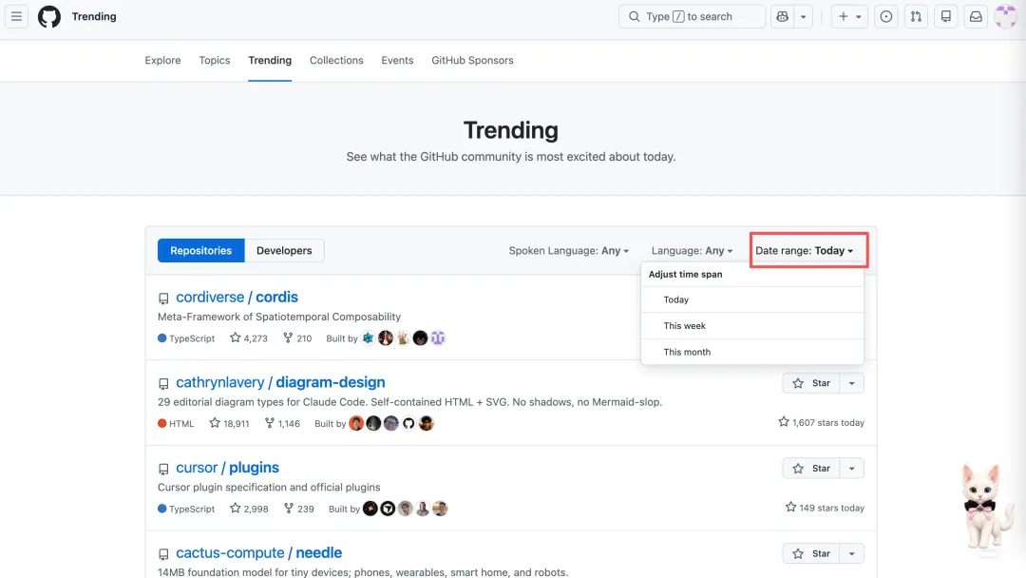Image resolution: width=1026 pixels, height=578 pixels.
Task: Open the cactus-compute / needle repository
Action: click(x=258, y=552)
